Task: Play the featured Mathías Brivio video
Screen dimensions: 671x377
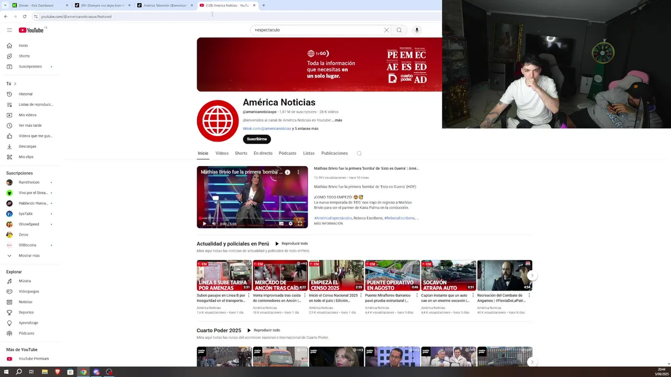Action: (204, 224)
